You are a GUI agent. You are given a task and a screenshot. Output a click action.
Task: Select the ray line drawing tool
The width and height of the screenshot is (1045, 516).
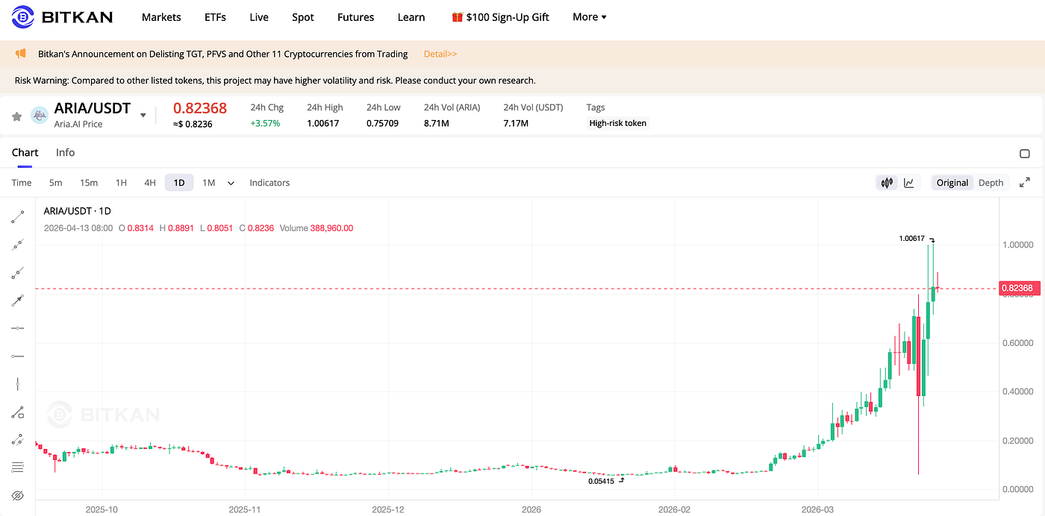coord(18,273)
